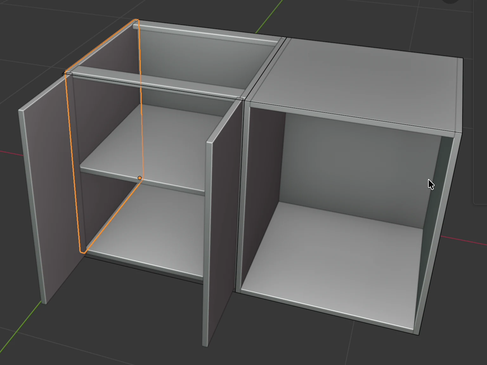Click the green Y axis line at top
This screenshot has height=365, width=487.
[x=269, y=16]
